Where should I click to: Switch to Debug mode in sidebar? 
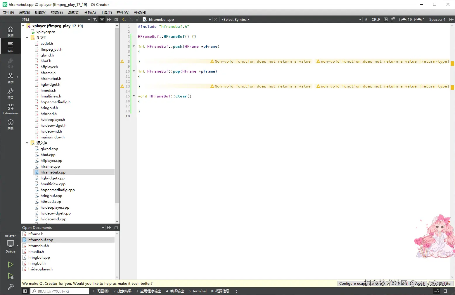(x=11, y=78)
